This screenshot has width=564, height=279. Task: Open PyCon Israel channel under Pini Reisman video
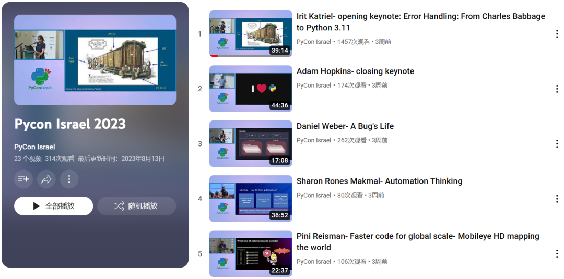coord(314,262)
